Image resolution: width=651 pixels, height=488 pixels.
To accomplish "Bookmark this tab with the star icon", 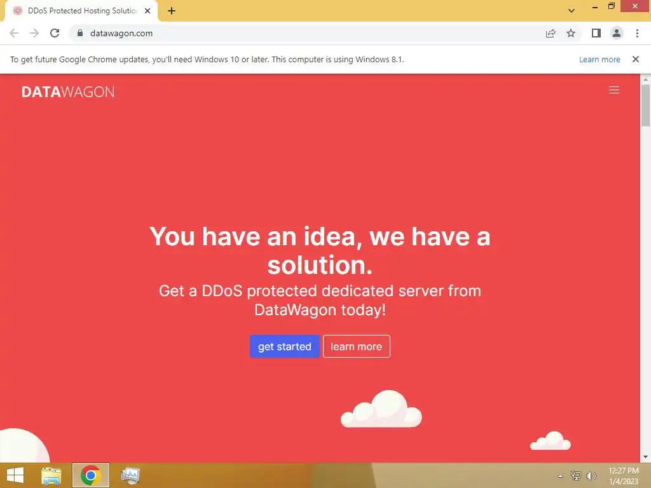I will click(x=571, y=33).
